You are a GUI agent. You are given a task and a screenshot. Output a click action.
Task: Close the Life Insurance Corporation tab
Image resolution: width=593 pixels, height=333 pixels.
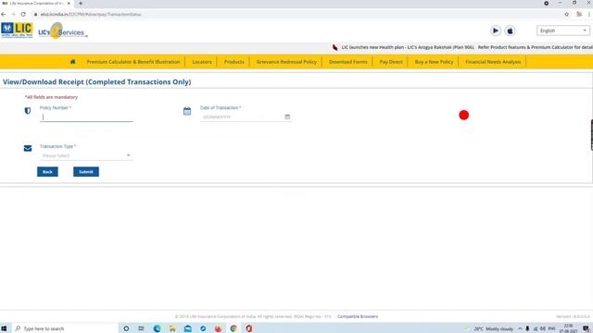pos(69,4)
